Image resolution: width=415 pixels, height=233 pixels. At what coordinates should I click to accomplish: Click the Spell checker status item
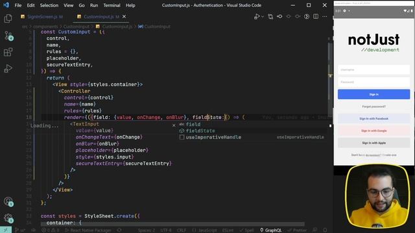tap(246, 230)
